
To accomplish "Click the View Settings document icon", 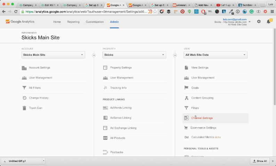I will click(186, 67).
